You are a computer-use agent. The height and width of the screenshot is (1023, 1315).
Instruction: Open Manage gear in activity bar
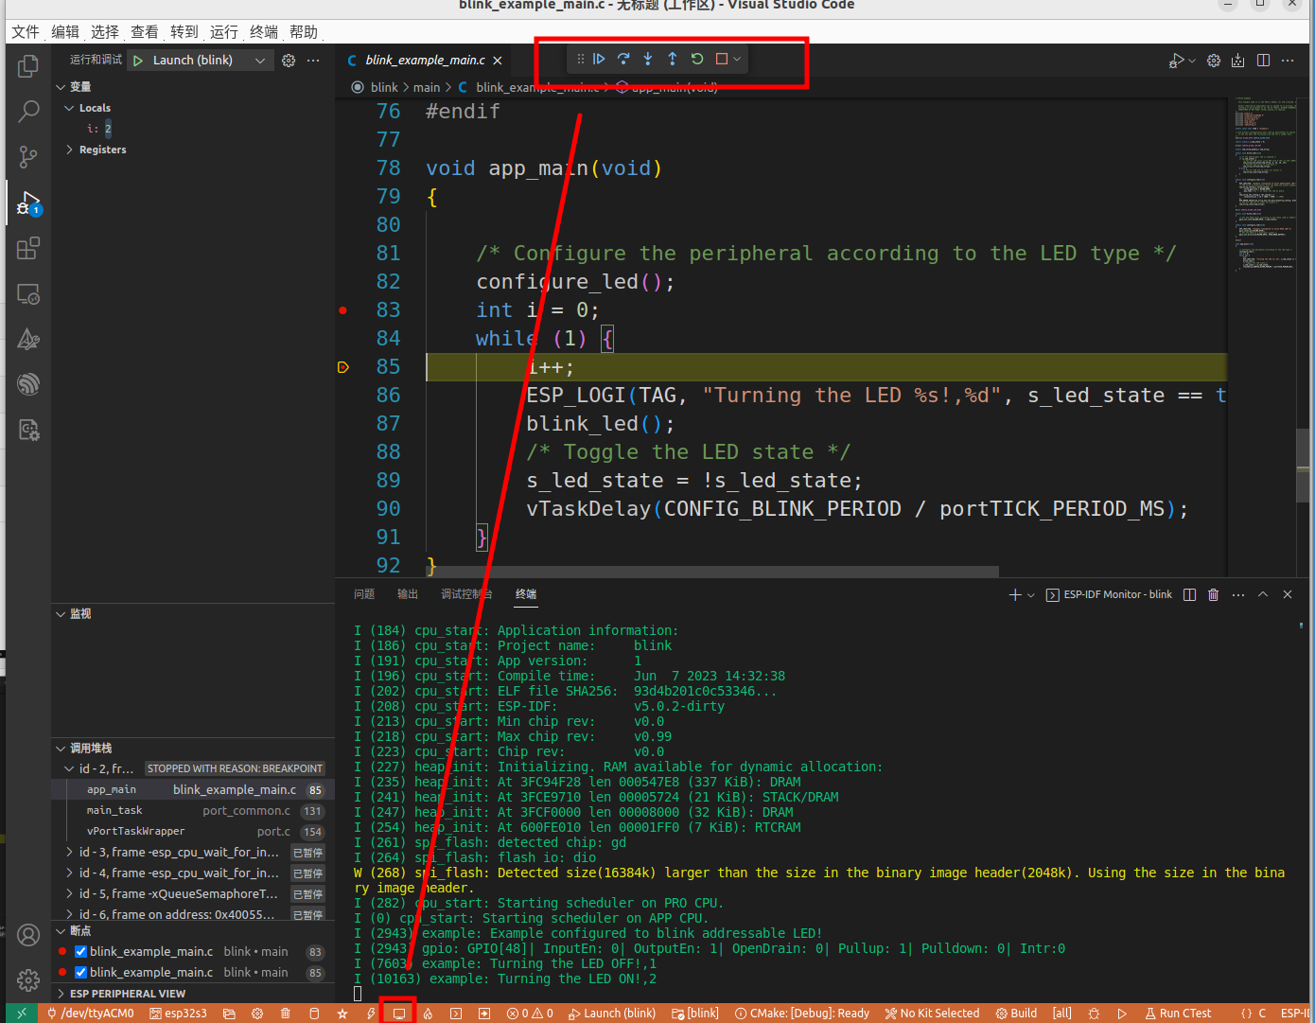coord(28,979)
